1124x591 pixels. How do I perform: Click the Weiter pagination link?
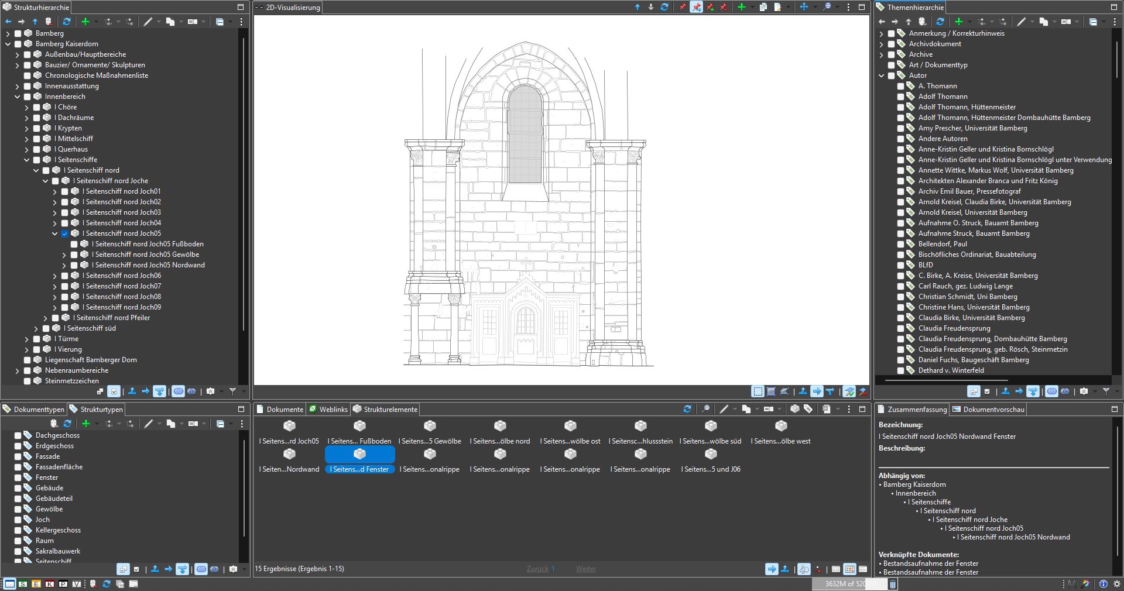click(x=585, y=569)
